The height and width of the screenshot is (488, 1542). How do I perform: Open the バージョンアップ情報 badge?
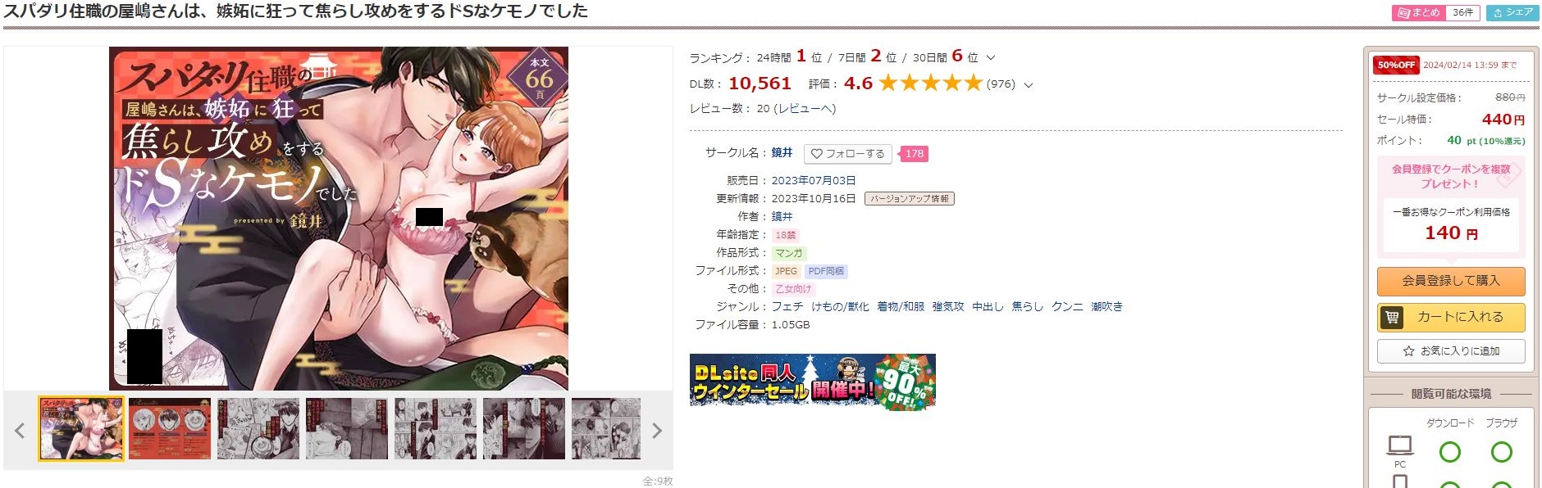click(x=910, y=198)
